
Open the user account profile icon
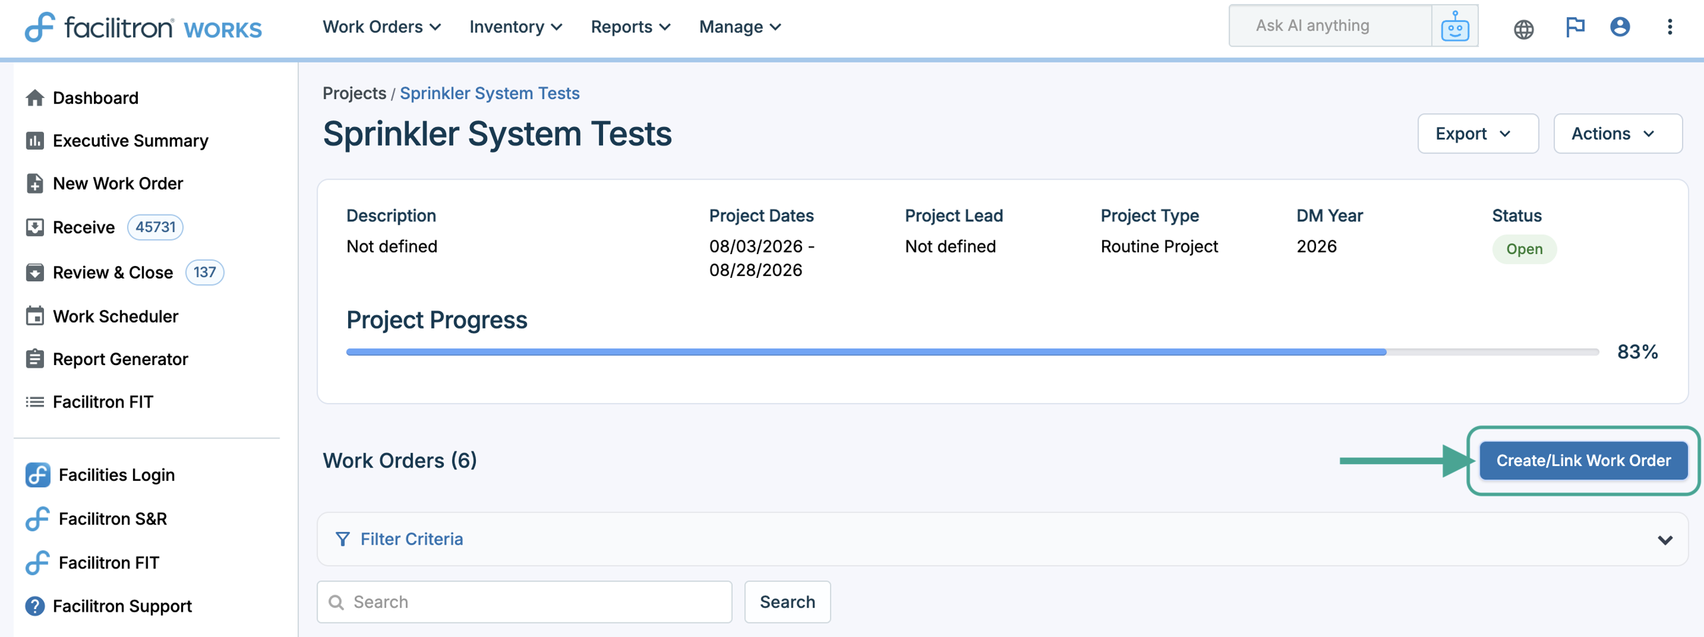[1619, 27]
